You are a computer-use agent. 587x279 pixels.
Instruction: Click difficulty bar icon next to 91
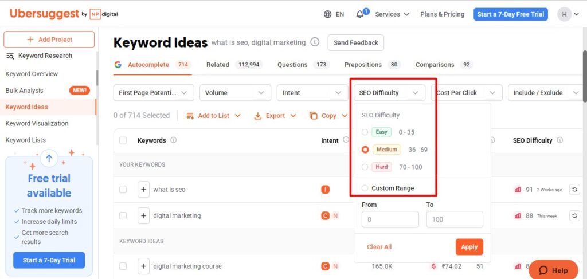518,190
